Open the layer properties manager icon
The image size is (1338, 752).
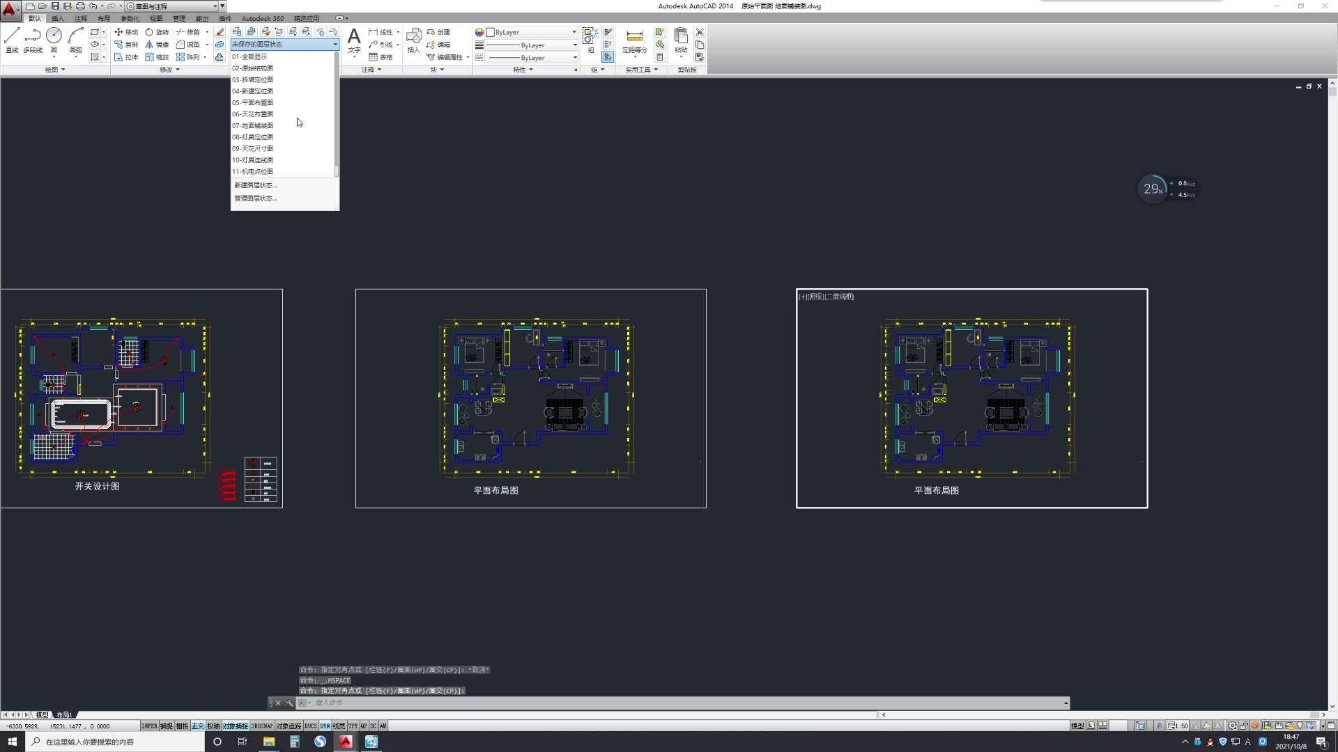click(237, 32)
